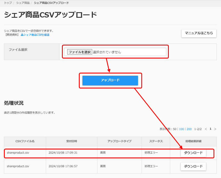
Task: Open the manual via マニュアルはこちら button
Action: (x=199, y=33)
